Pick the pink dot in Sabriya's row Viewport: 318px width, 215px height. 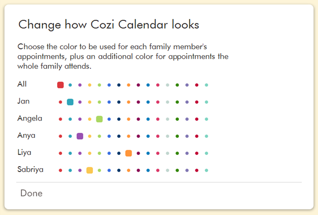[x=158, y=170]
